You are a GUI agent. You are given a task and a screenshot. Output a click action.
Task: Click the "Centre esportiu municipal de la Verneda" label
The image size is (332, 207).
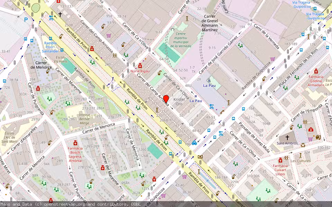(181, 40)
